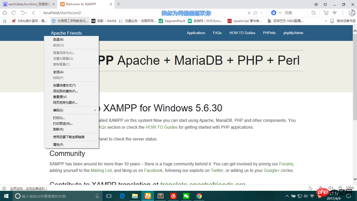Click the magnifier search icon

pos(314,13)
